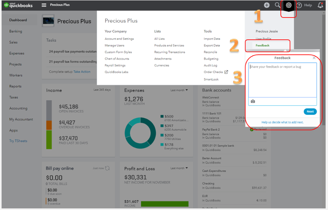Image resolution: width=328 pixels, height=210 pixels.
Task: Click the feedback text box
Action: pyautogui.click(x=282, y=80)
